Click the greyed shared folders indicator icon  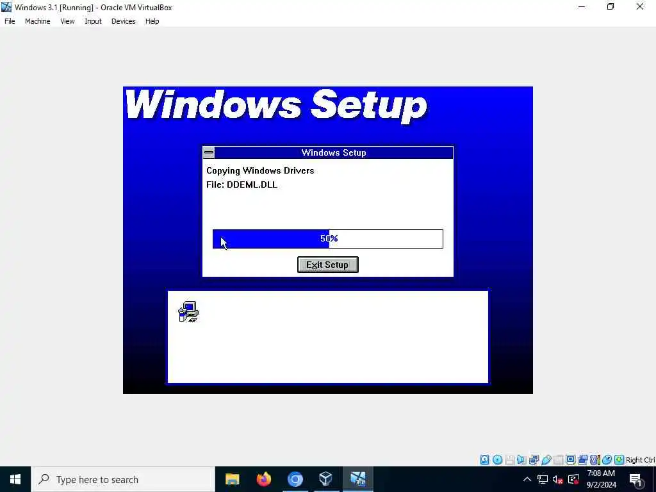(558, 460)
